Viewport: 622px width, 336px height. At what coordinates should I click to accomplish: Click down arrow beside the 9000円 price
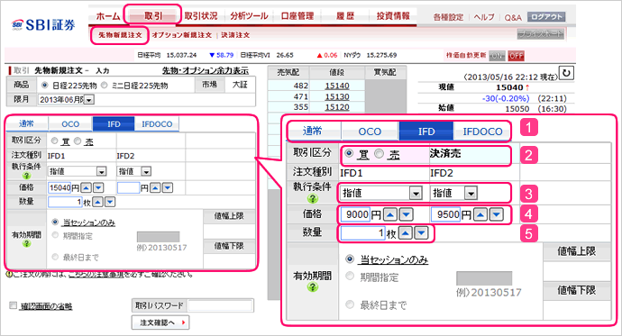pyautogui.click(x=406, y=214)
